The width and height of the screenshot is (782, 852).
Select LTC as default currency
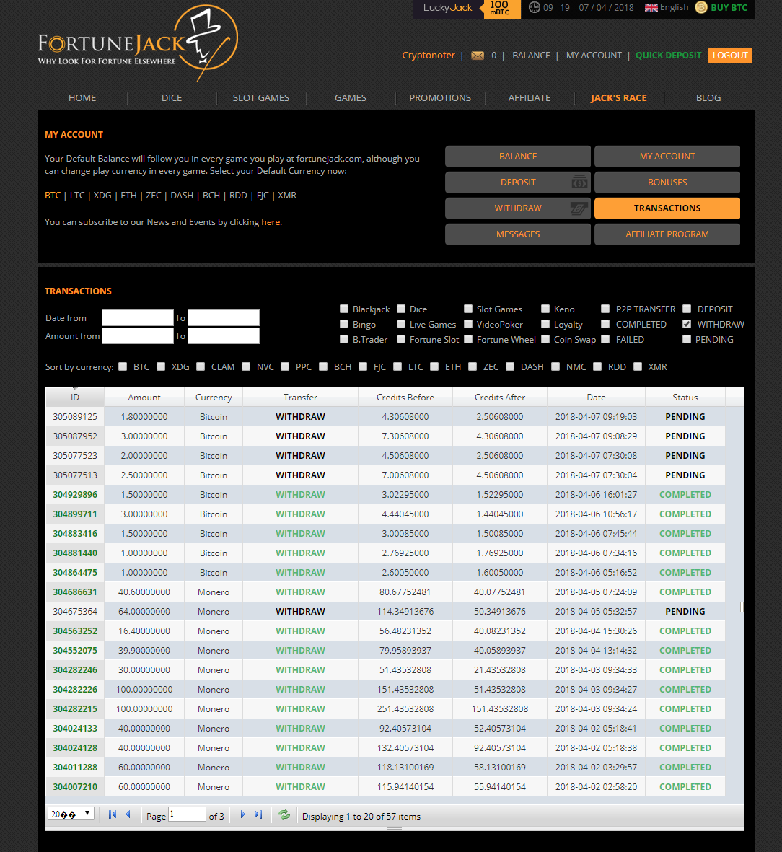[77, 195]
